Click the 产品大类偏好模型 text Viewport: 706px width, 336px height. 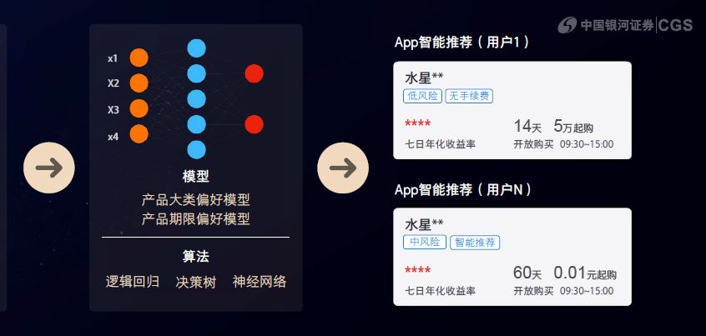[x=196, y=200]
